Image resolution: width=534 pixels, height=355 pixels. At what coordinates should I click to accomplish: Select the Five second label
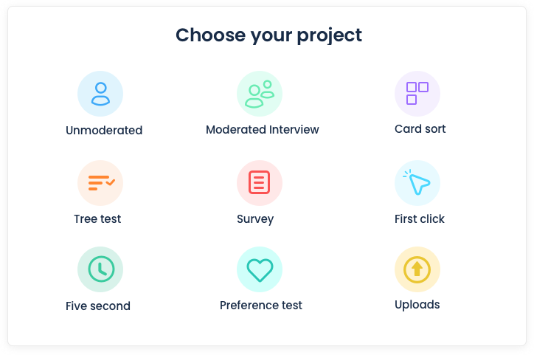pos(98,306)
